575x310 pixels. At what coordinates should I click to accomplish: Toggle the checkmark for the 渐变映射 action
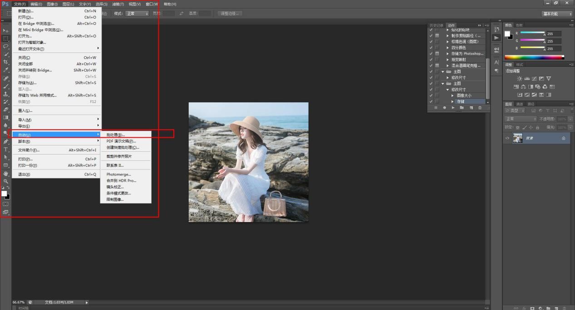431,59
